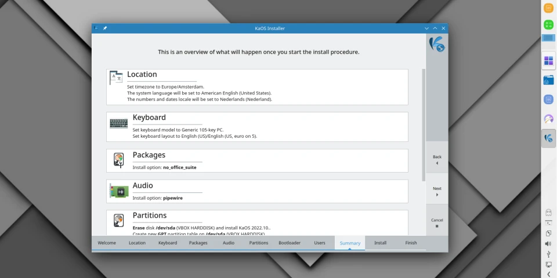Open the application launcher grid in dock

point(548,61)
